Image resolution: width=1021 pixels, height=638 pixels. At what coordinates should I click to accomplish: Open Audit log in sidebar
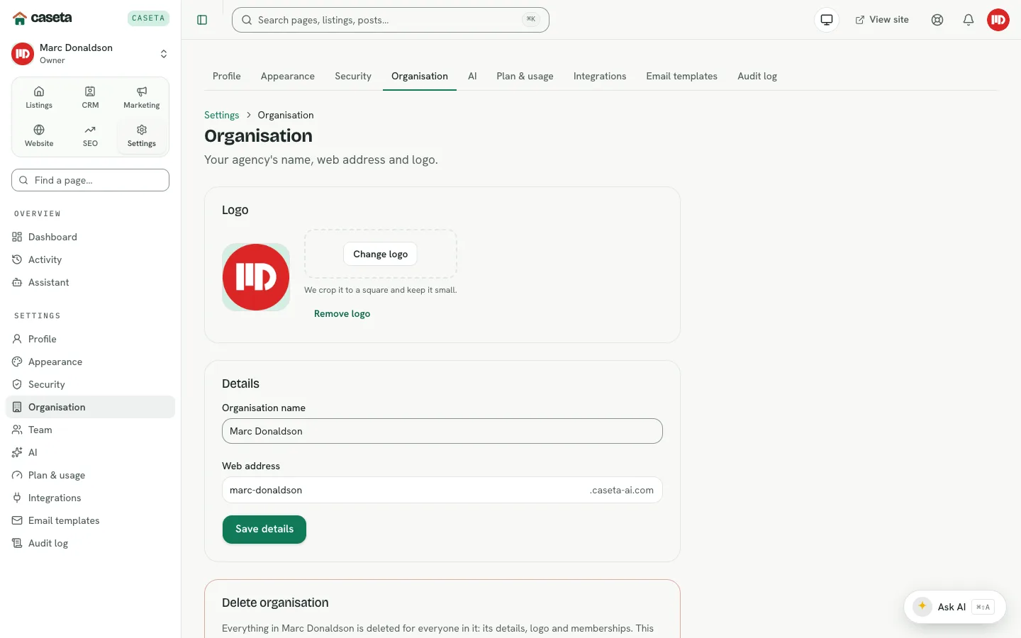[x=90, y=543]
